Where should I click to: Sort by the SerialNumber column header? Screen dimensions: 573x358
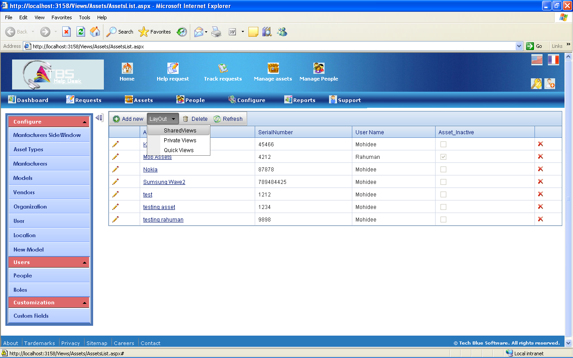(x=276, y=132)
